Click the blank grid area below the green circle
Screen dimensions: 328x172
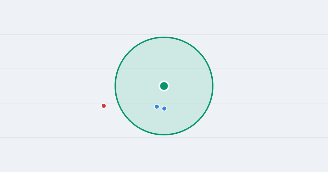pyautogui.click(x=164, y=153)
